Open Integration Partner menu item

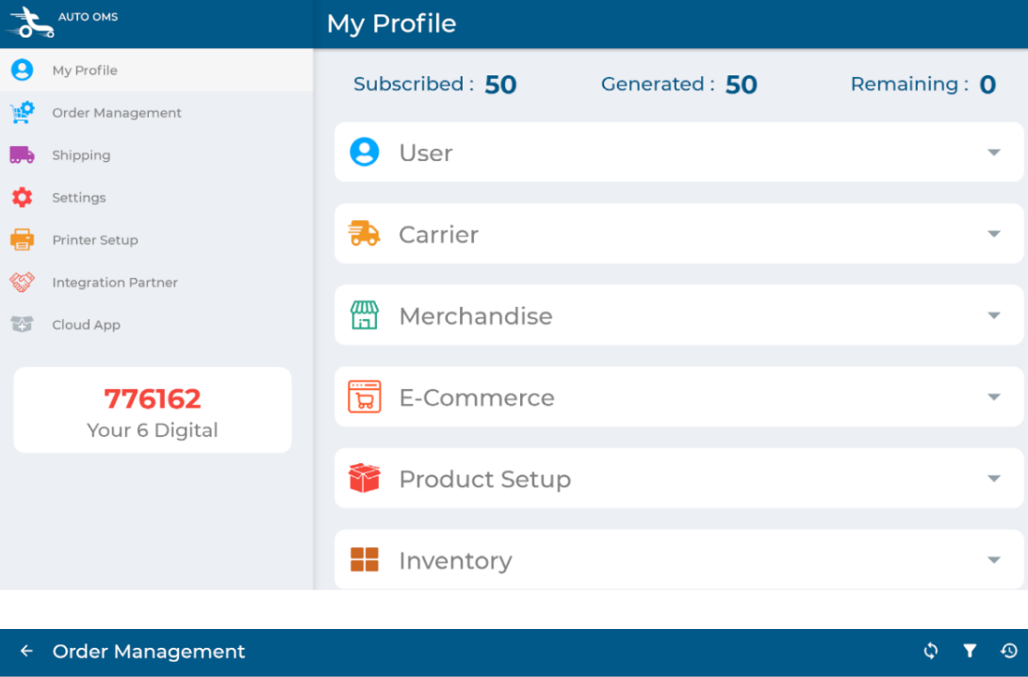[156, 282]
